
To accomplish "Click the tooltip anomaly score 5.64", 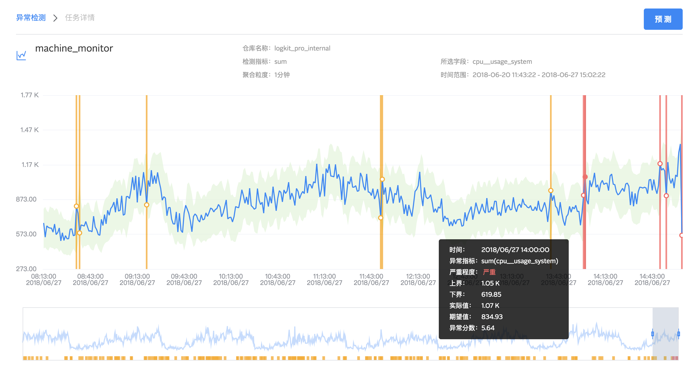I will click(x=488, y=328).
